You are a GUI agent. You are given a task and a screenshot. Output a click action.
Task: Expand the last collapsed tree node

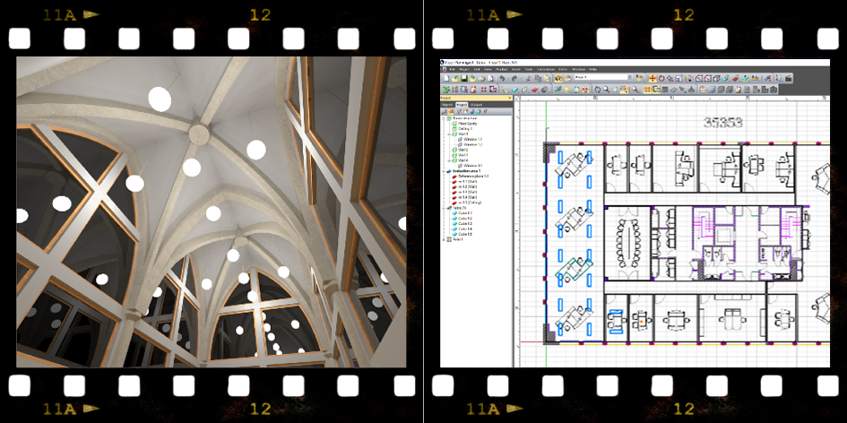coord(444,239)
